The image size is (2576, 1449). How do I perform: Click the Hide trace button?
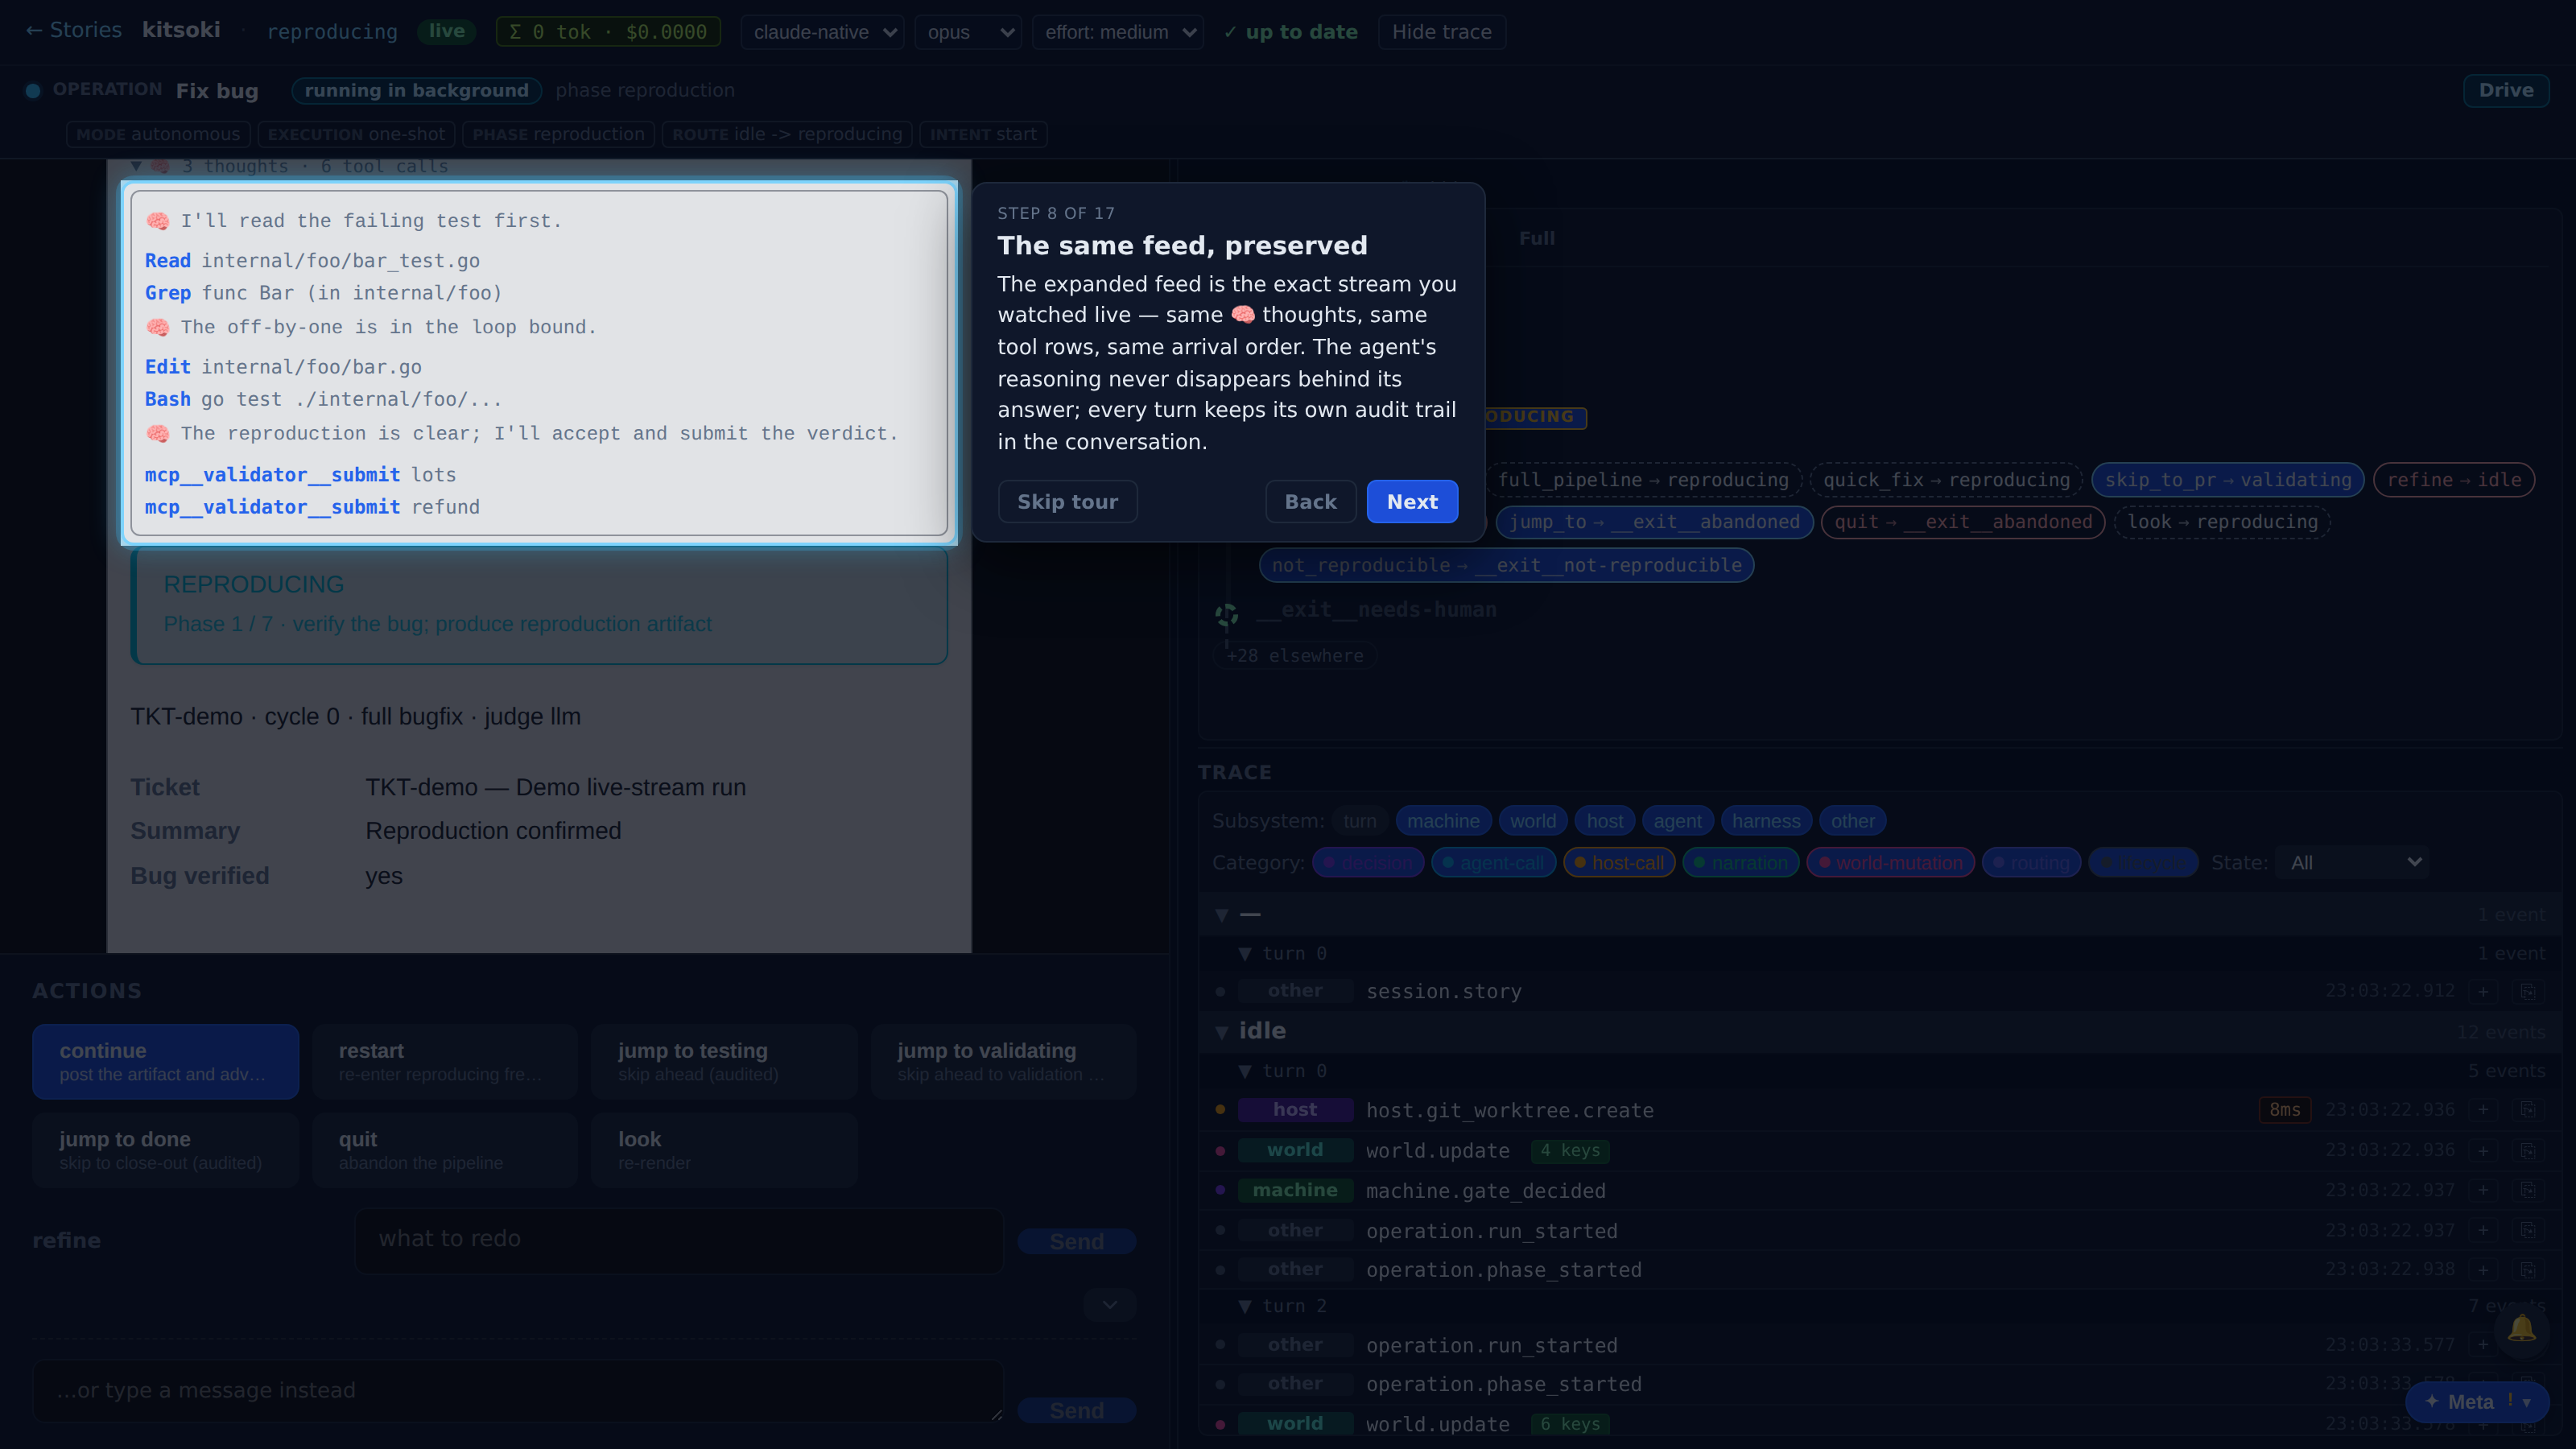coord(1441,32)
